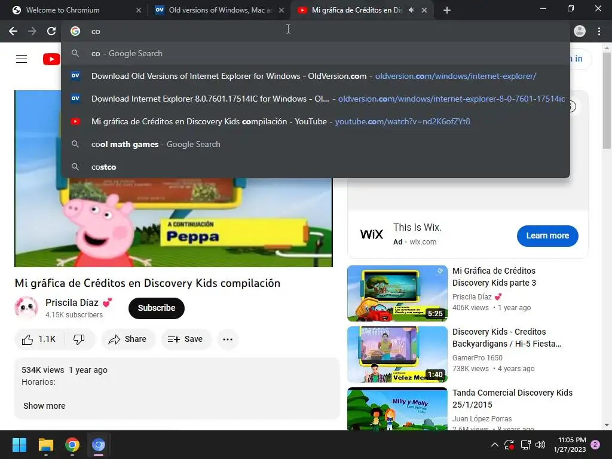Click the browser forward arrow
Viewport: 612px width, 459px height.
(32, 31)
